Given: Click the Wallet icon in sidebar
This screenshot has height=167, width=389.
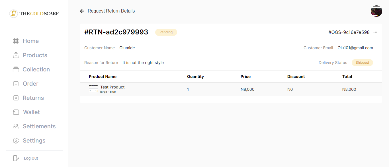Looking at the screenshot, I should coord(16,112).
